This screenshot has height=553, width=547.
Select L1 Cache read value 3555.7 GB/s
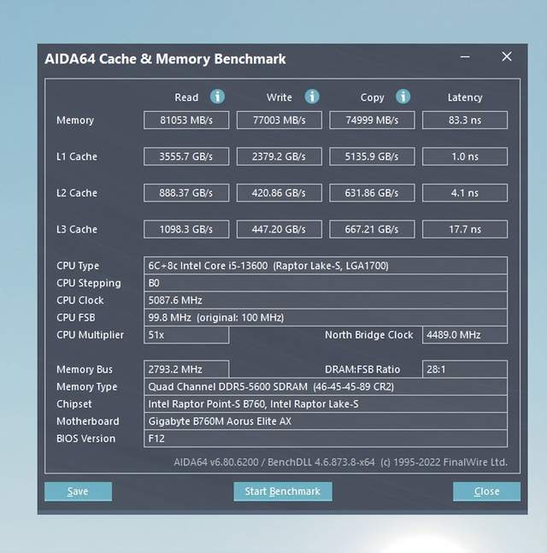[x=186, y=156]
